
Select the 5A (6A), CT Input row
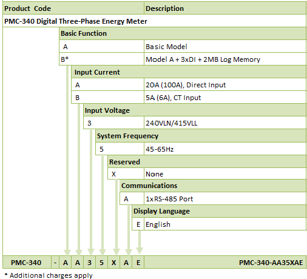189,98
